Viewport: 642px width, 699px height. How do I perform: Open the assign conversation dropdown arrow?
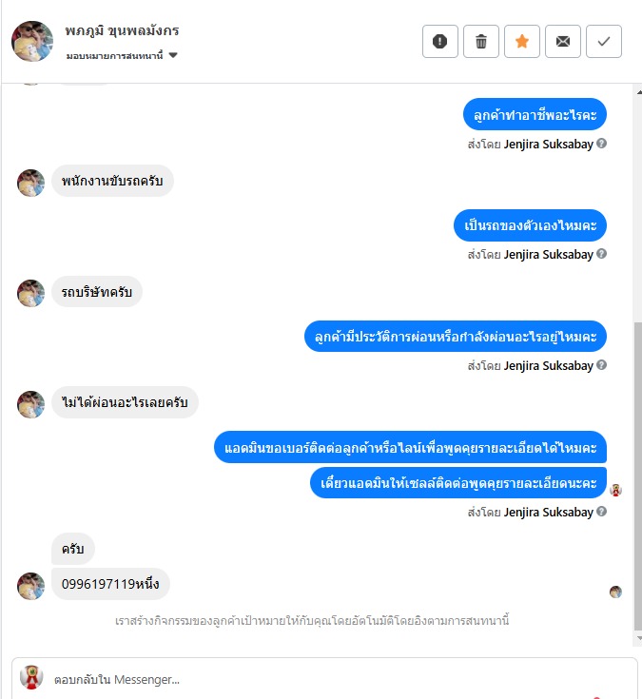[173, 55]
